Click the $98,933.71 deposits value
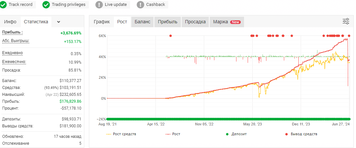Viewport: 356px width, 148px height. (x=71, y=119)
